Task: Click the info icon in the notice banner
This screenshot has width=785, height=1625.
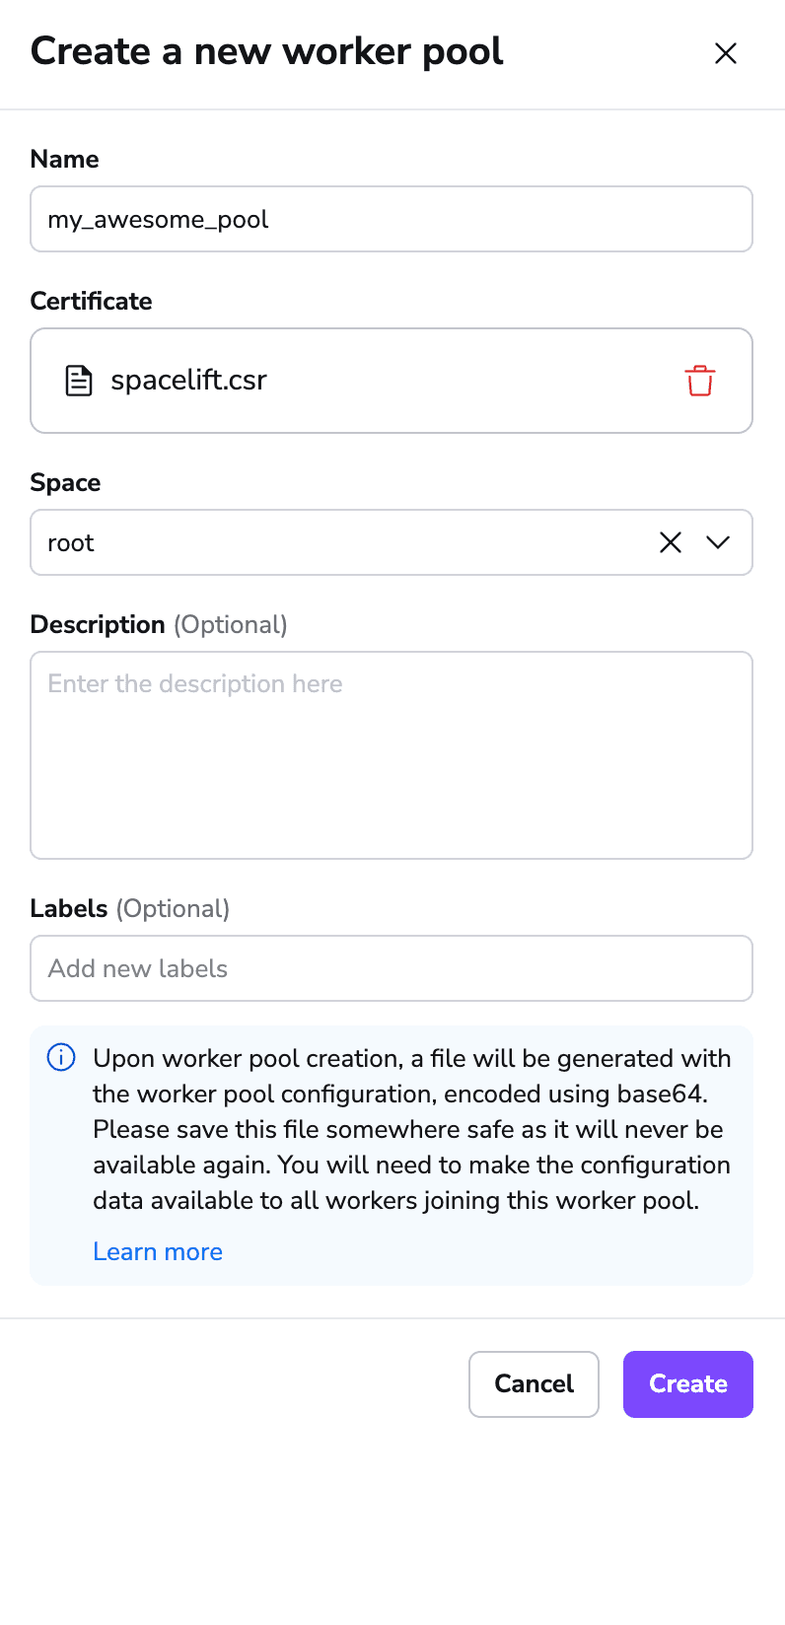Action: point(60,1057)
